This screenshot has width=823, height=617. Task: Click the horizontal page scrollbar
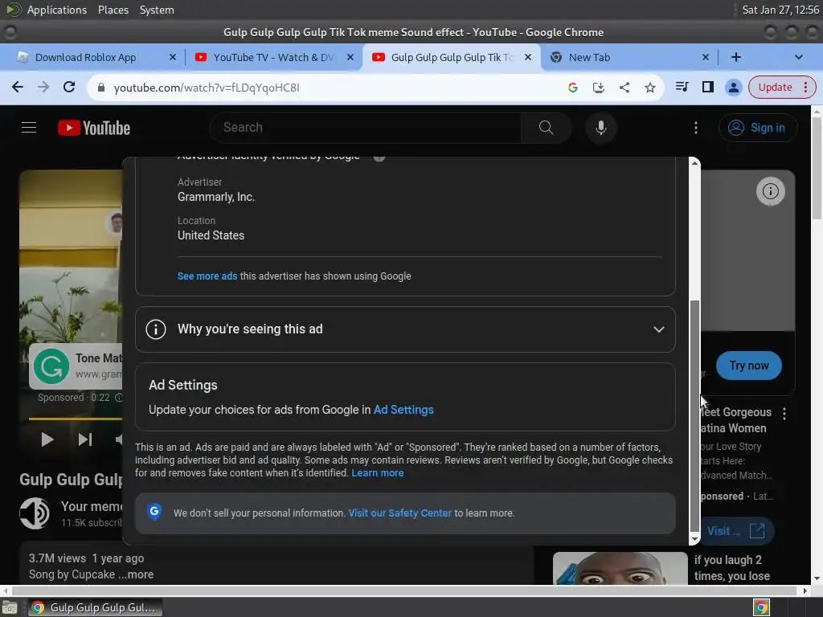pyautogui.click(x=404, y=590)
